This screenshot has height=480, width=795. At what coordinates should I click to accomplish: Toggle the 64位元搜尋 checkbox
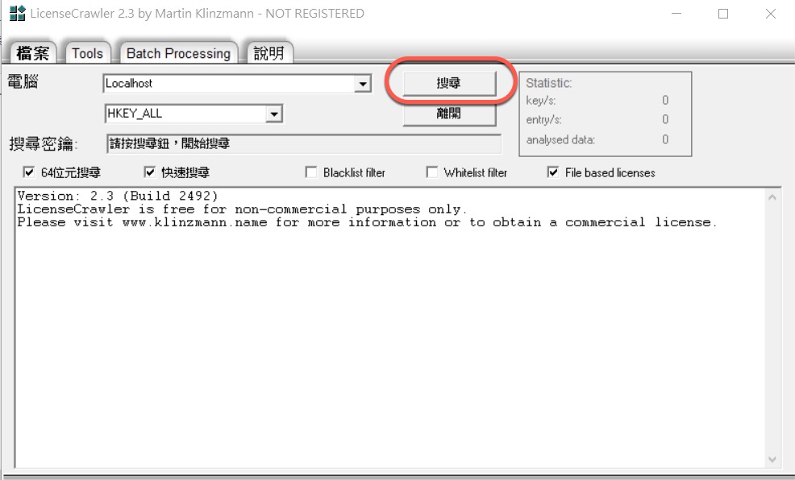pyautogui.click(x=29, y=172)
